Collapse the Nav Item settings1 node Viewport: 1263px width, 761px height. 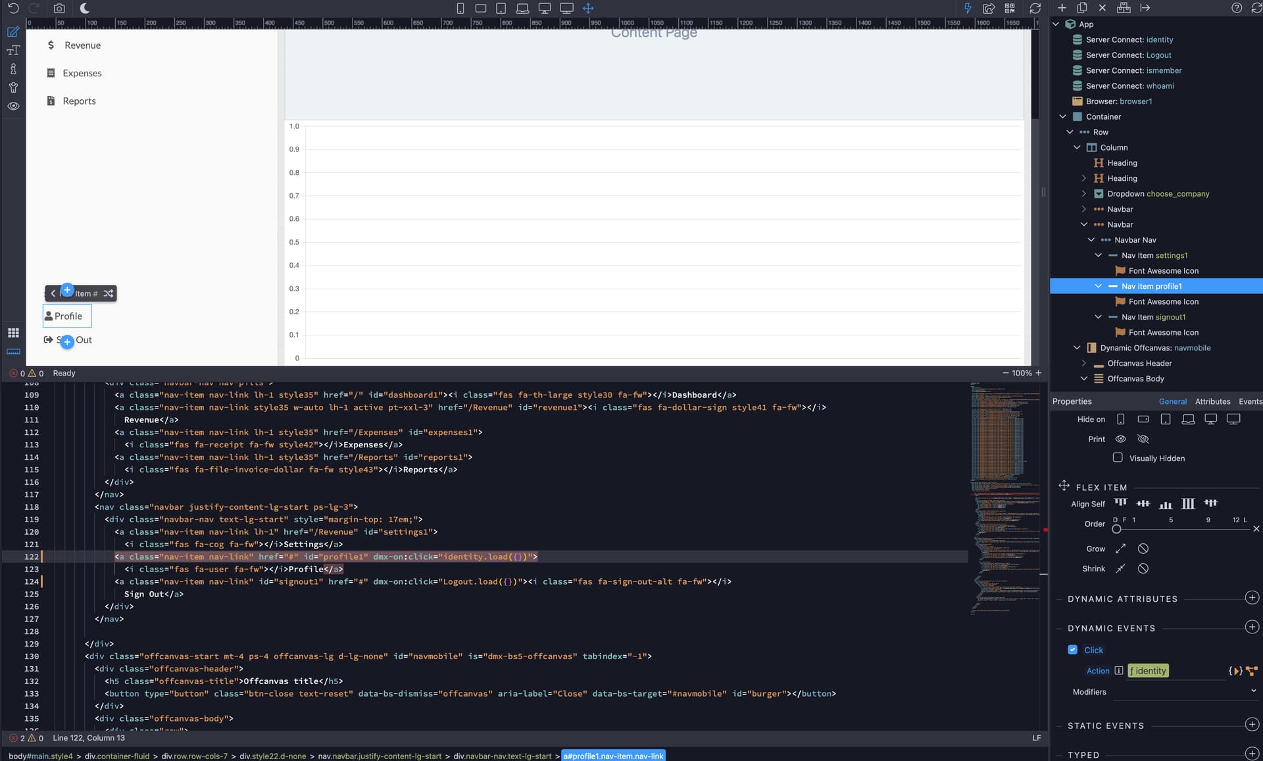point(1099,255)
